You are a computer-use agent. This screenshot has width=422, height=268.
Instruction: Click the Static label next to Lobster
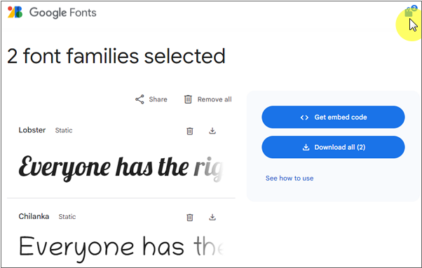point(64,131)
